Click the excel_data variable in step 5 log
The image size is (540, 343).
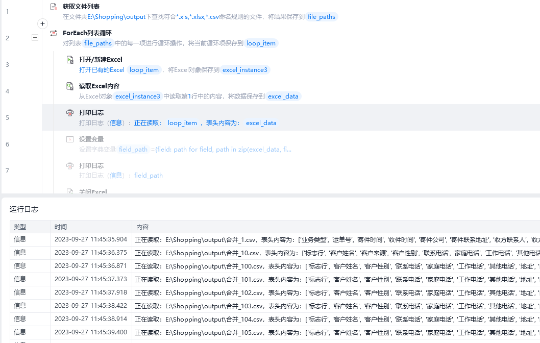click(261, 123)
